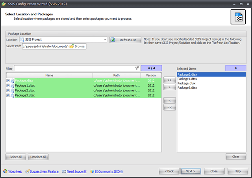
Task: Click the clear filter funnel icon
Action: tap(137, 68)
